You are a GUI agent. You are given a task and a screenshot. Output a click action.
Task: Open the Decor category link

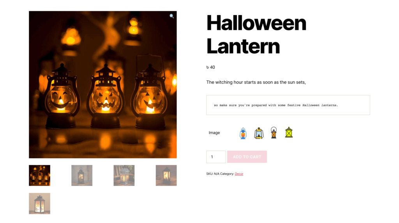click(x=239, y=174)
